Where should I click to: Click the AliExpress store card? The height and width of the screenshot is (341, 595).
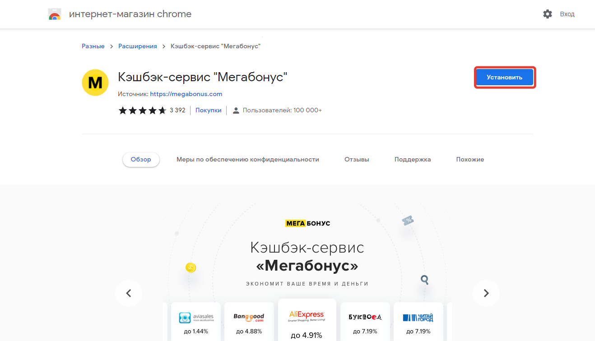click(307, 320)
